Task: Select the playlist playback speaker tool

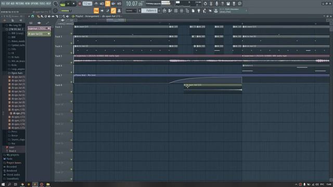Action: pyautogui.click(x=68, y=16)
